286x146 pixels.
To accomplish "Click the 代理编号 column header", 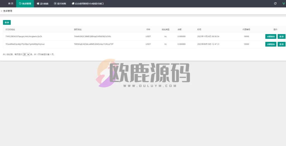I will tap(246, 30).
